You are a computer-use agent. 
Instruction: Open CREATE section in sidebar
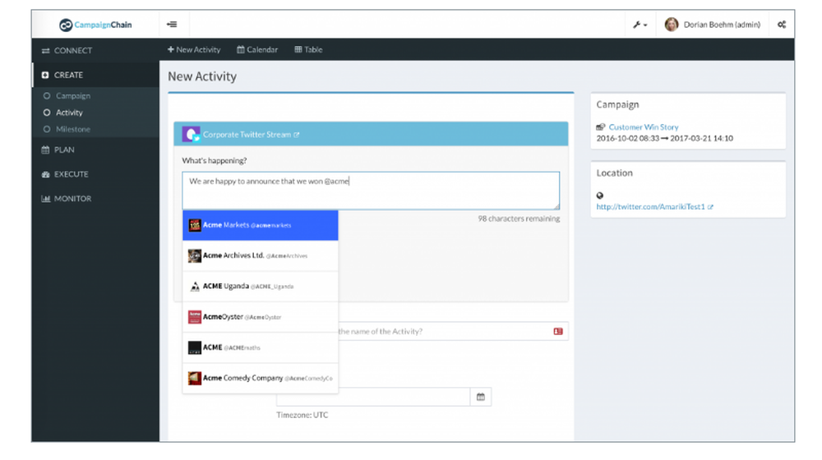pos(95,75)
